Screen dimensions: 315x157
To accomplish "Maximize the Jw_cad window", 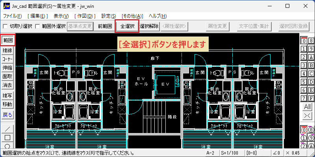I will [x=287, y=6].
